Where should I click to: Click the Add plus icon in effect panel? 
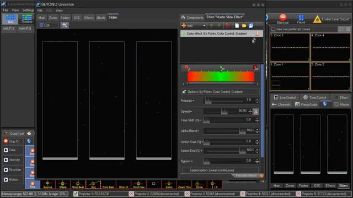(x=184, y=26)
